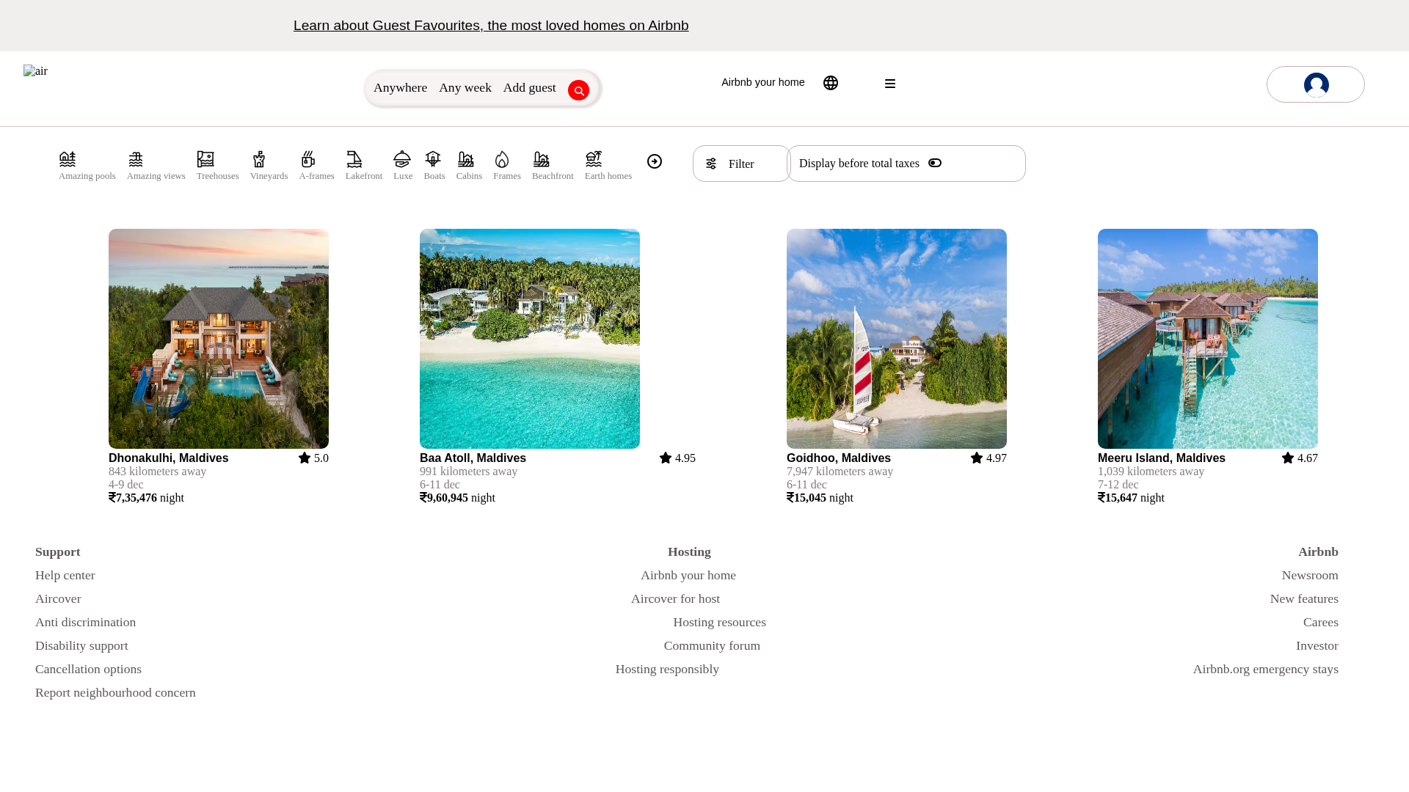Browse the Cabins category icon

[465, 159]
